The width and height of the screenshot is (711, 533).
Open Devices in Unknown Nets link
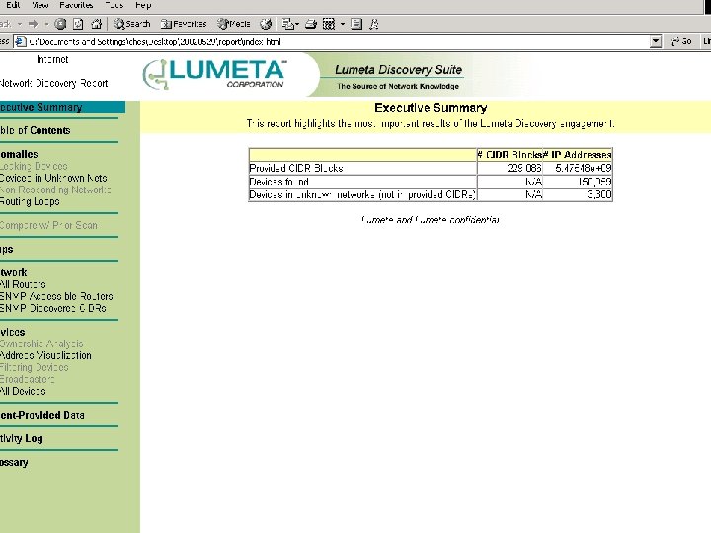(x=53, y=178)
